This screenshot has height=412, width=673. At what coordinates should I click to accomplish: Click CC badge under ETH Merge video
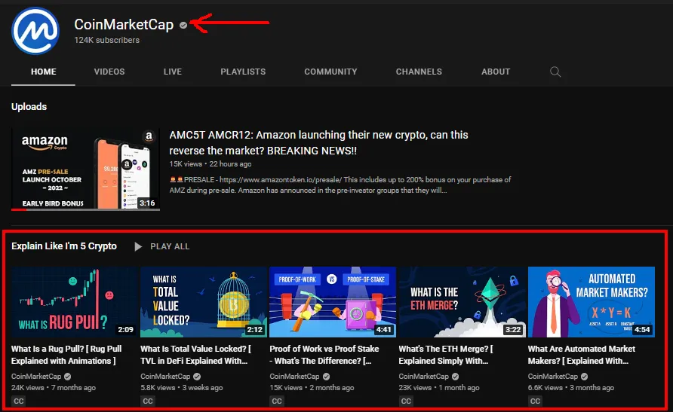[x=406, y=401]
